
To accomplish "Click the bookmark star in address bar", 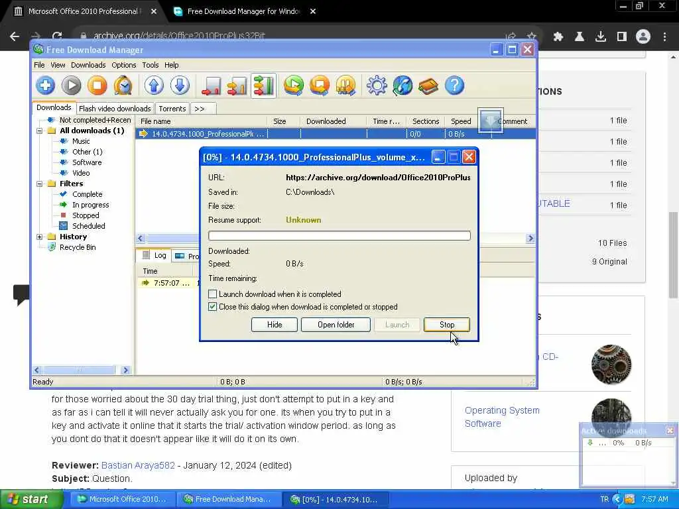I will pos(531,36).
